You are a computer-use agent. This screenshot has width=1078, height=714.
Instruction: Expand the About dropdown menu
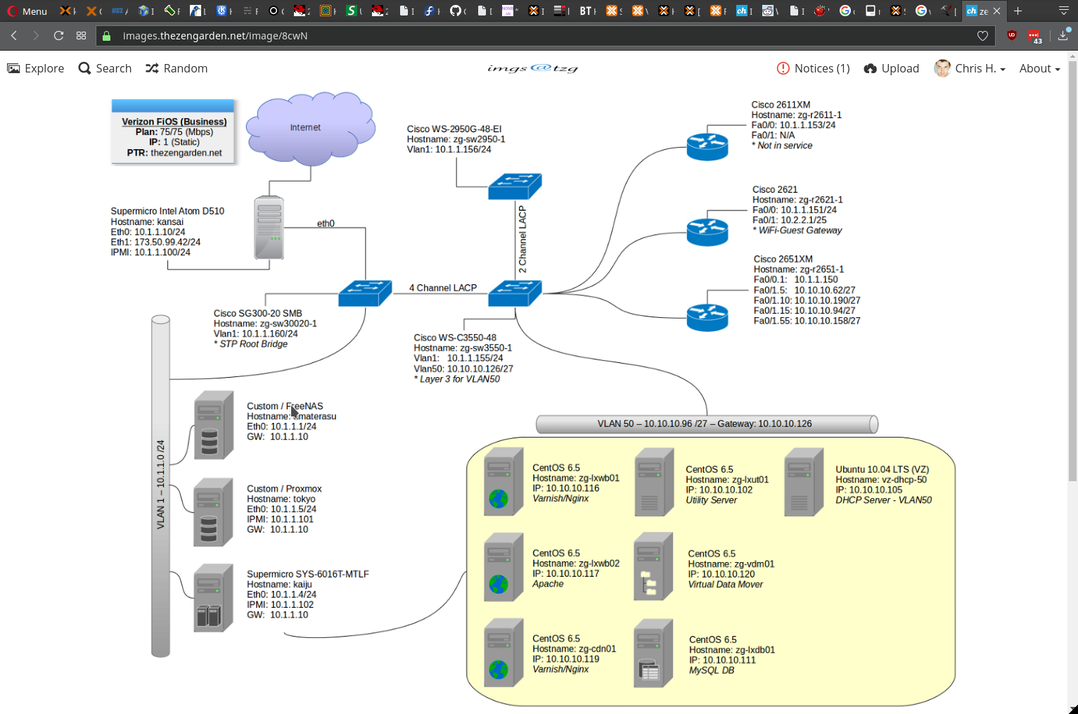pos(1039,68)
